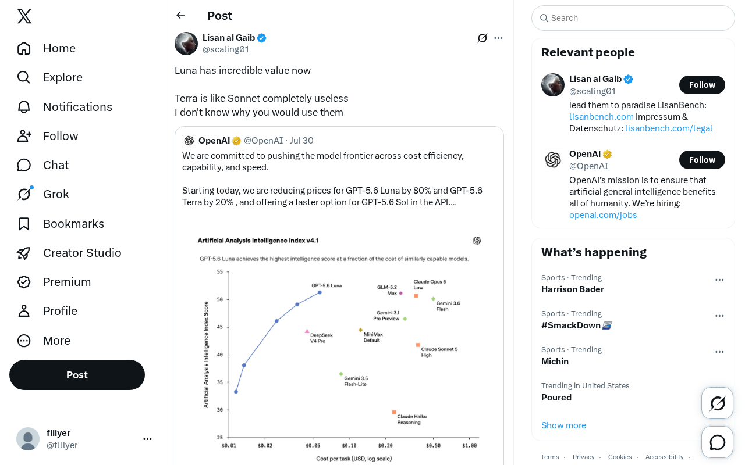This screenshot has width=745, height=465.
Task: Open the floating chat messages button
Action: pyautogui.click(x=717, y=442)
